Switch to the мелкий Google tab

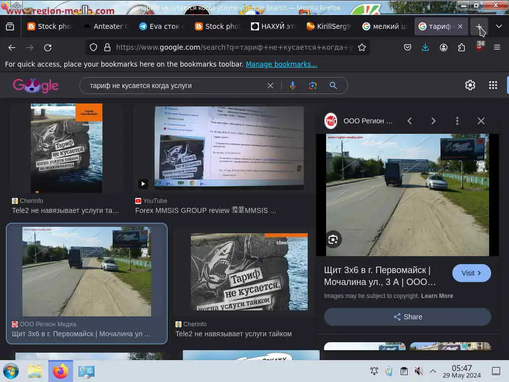click(385, 27)
